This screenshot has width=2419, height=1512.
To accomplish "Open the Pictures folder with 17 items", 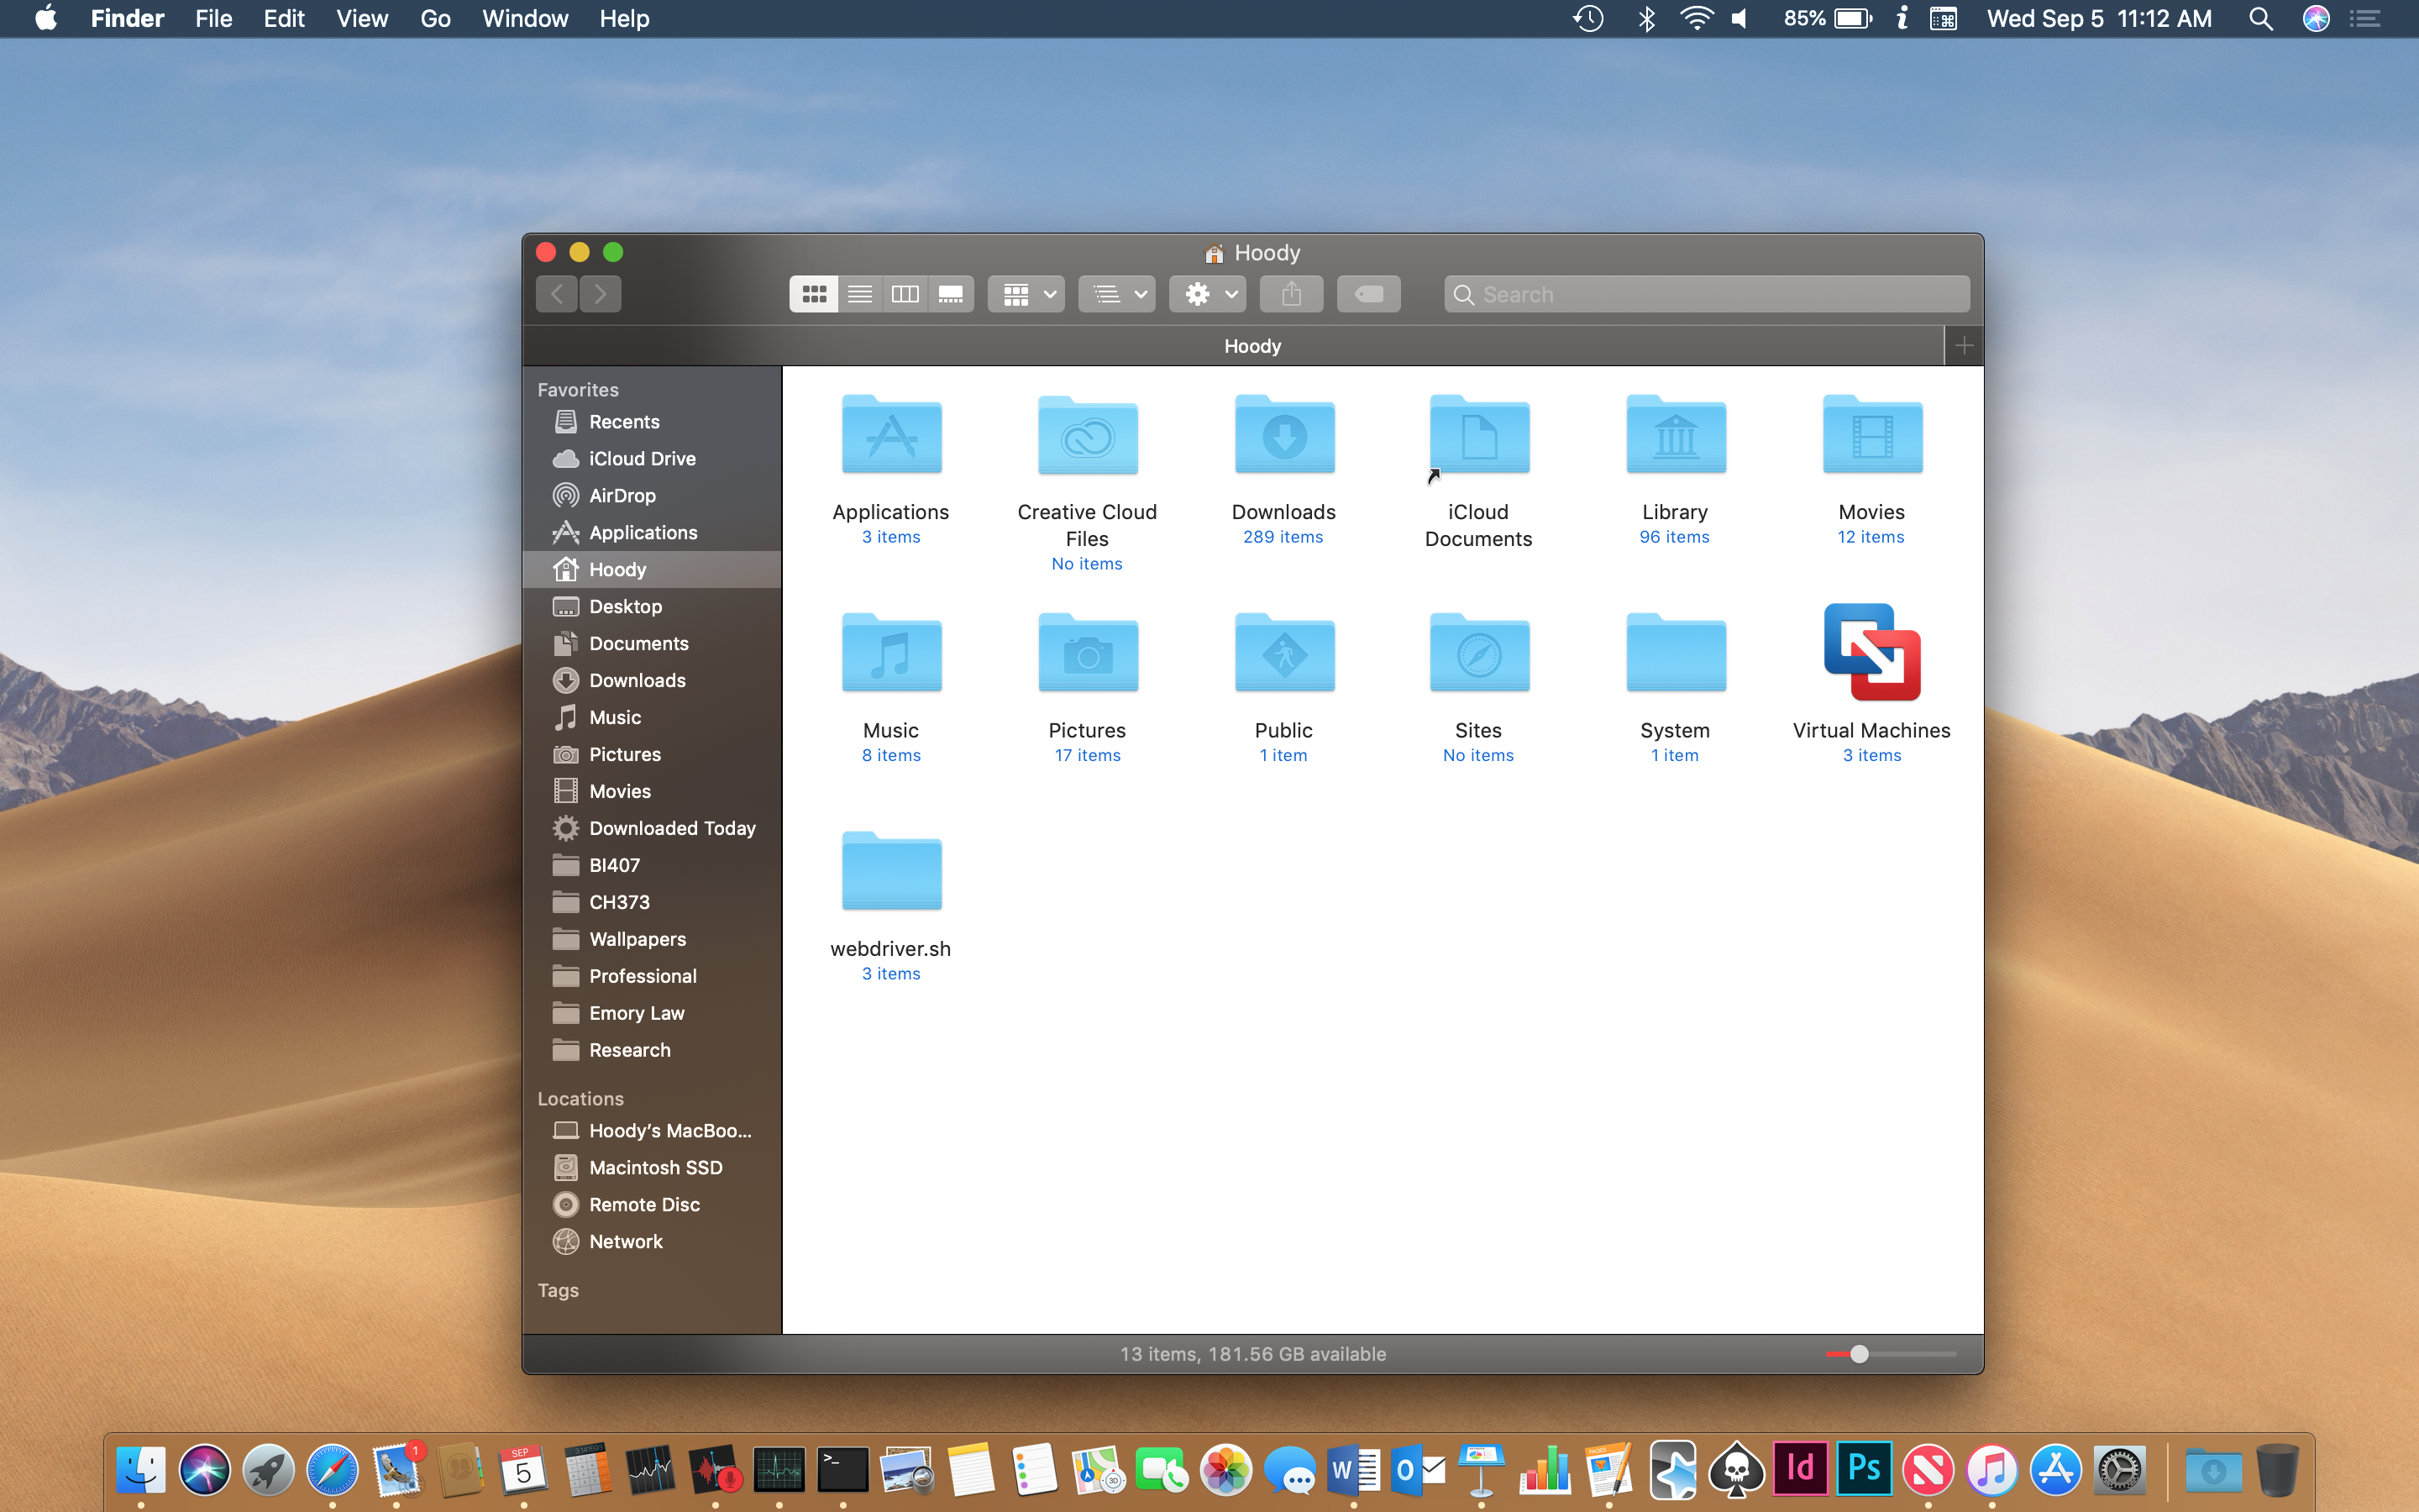I will [x=1088, y=653].
